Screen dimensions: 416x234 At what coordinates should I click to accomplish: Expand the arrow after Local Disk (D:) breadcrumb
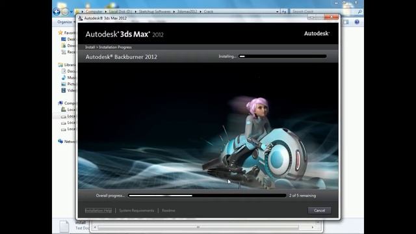point(135,12)
